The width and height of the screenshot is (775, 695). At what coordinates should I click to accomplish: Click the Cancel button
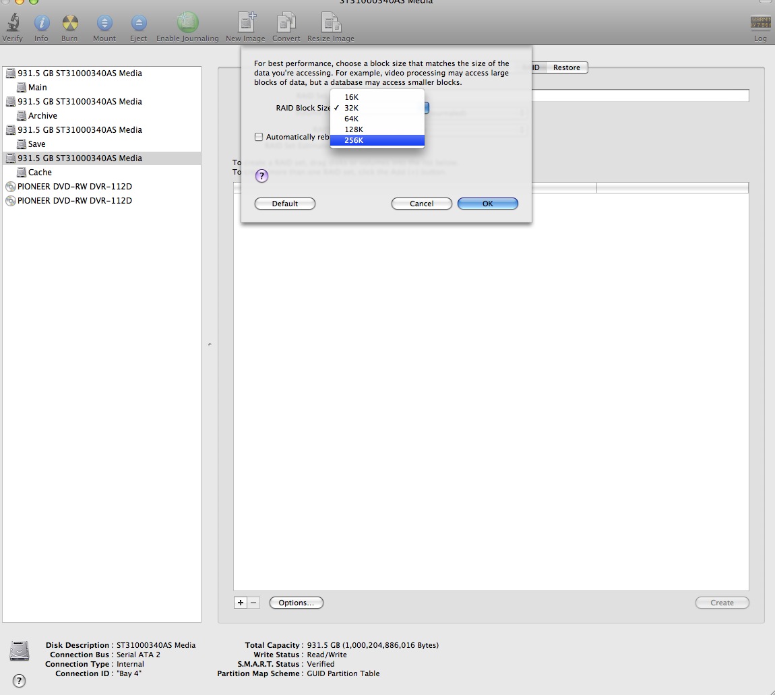[421, 204]
